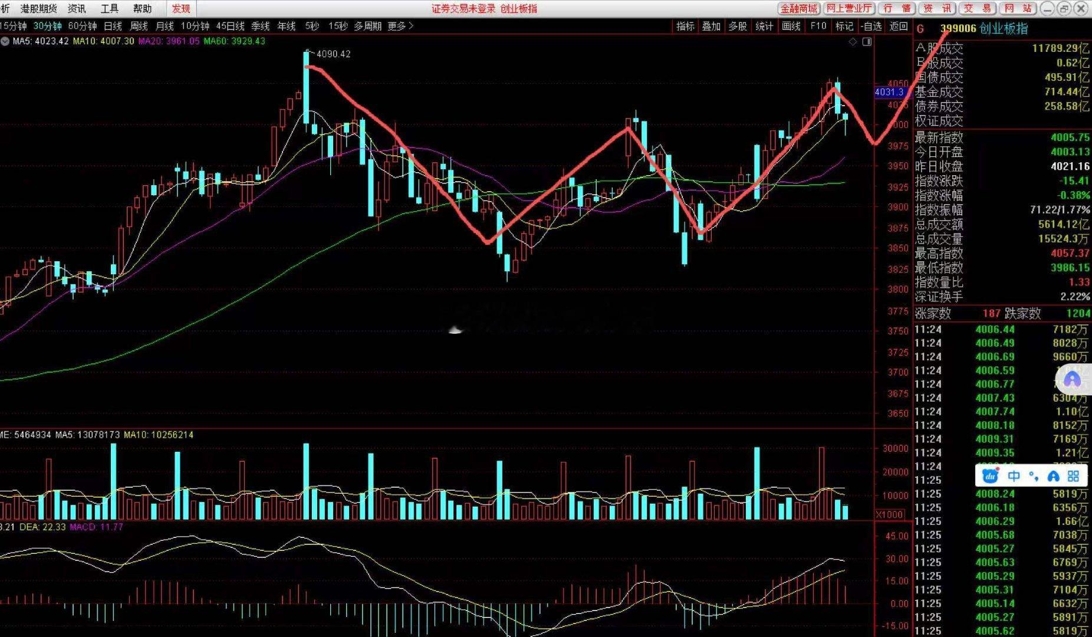Viewport: 1092px width, 637px height.
Task: Open 多周期 multi-period view
Action: [367, 27]
